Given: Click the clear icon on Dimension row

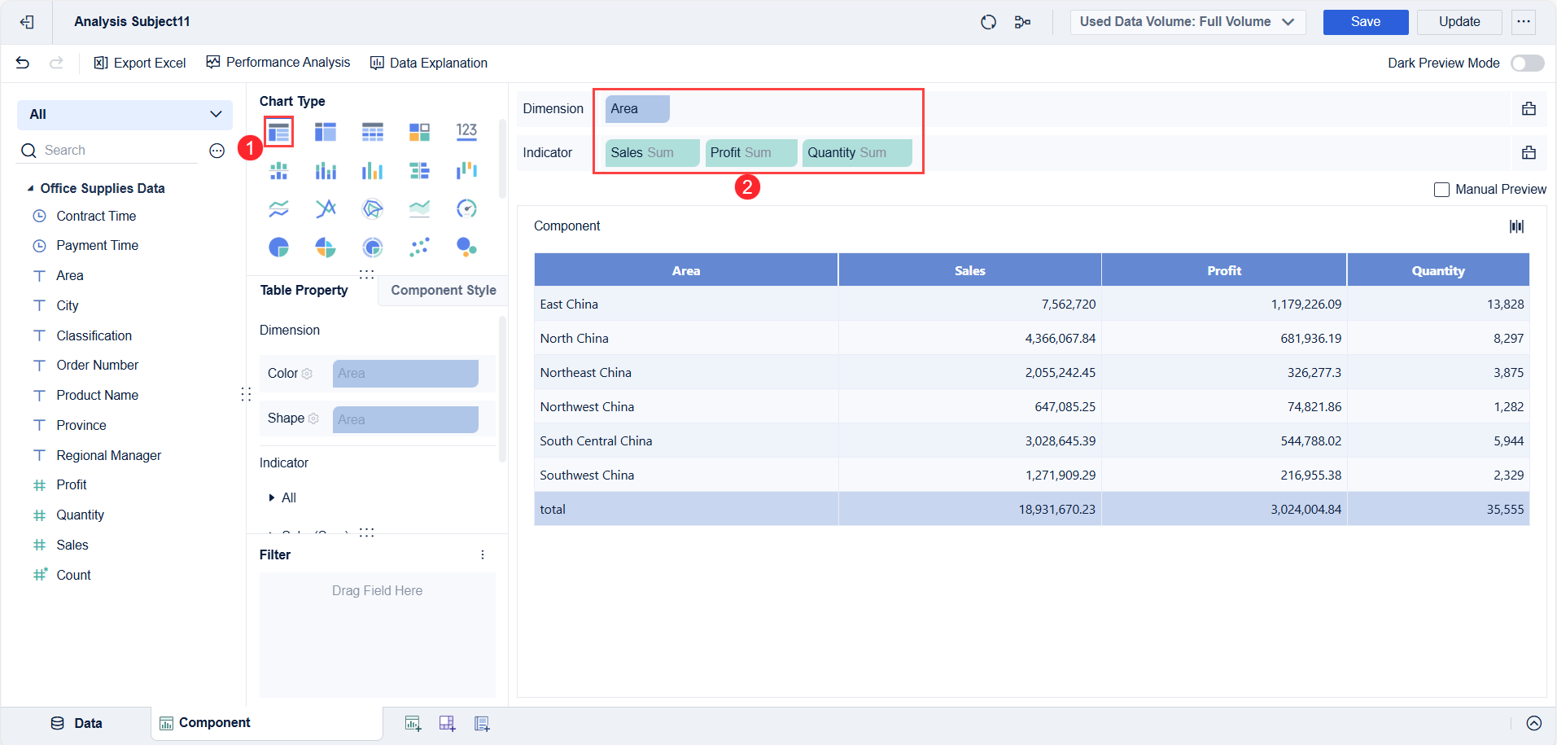Looking at the screenshot, I should tap(1529, 108).
